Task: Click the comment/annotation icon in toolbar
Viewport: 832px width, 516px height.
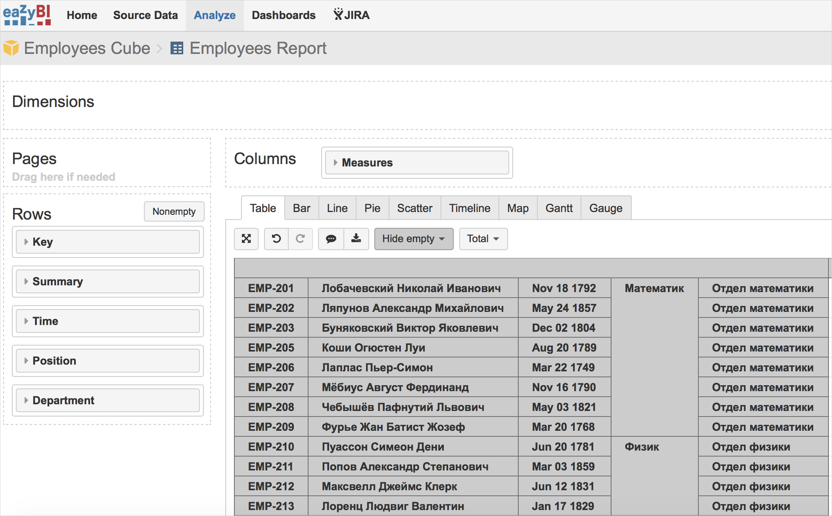Action: click(x=332, y=239)
